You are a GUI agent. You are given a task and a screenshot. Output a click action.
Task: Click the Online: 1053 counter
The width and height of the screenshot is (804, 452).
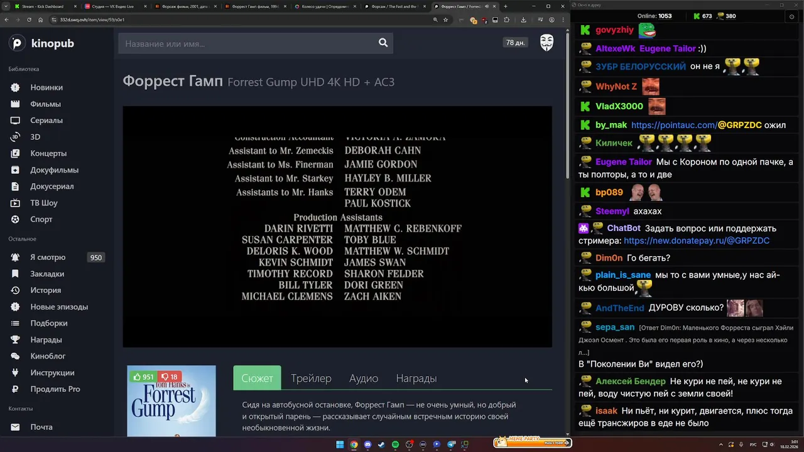655,16
